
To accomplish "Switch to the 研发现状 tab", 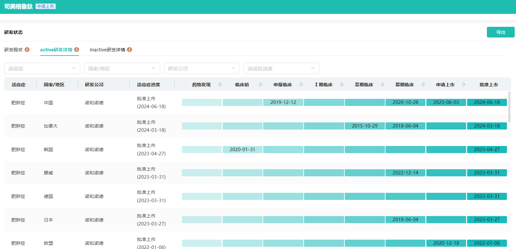I will coord(14,50).
